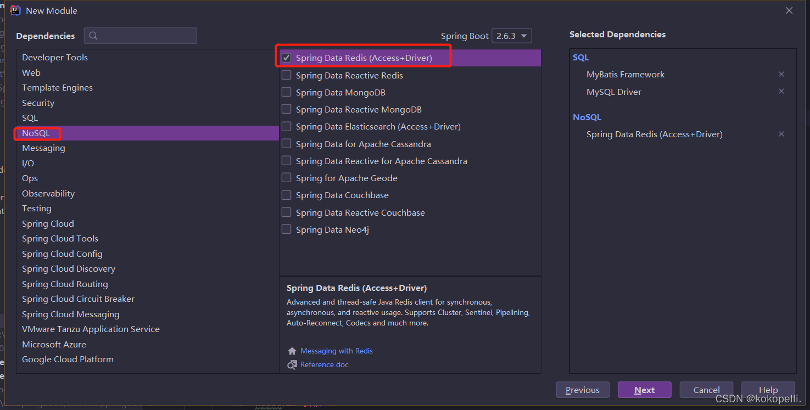Image resolution: width=810 pixels, height=410 pixels.
Task: Enable Spring Data MongoDB dependency
Action: (x=287, y=92)
